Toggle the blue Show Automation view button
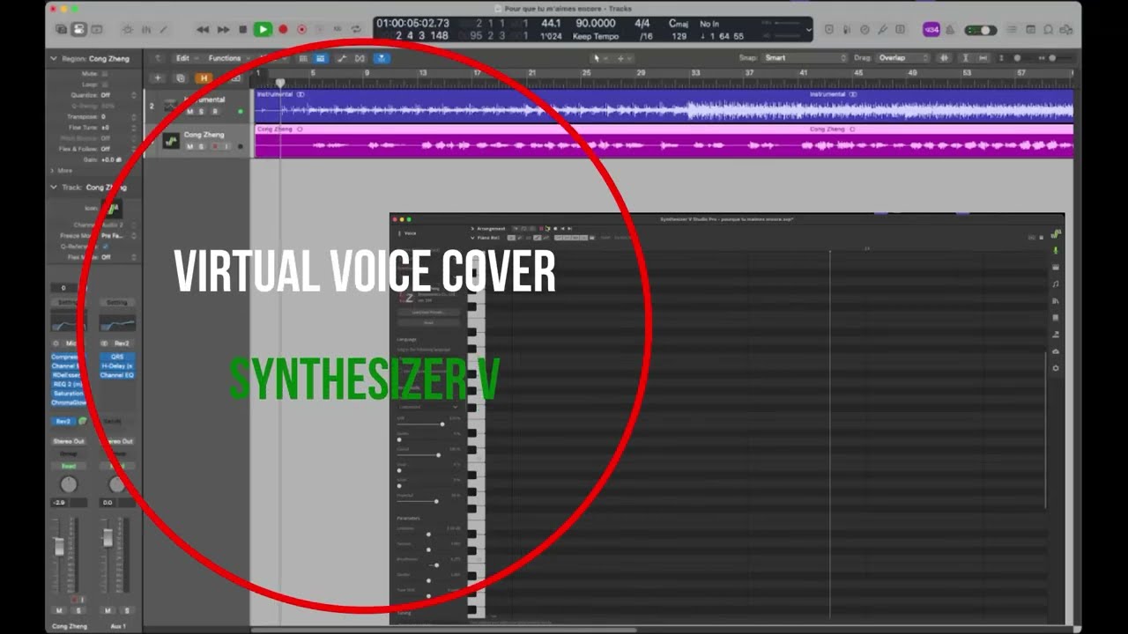Image resolution: width=1128 pixels, height=634 pixels. [x=320, y=58]
